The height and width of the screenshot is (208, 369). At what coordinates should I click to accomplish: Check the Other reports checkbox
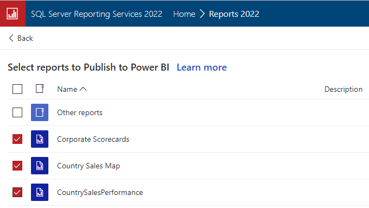click(x=17, y=112)
